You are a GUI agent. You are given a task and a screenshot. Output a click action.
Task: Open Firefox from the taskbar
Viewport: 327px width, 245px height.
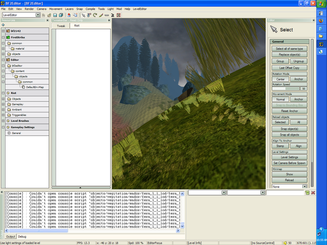point(321,21)
